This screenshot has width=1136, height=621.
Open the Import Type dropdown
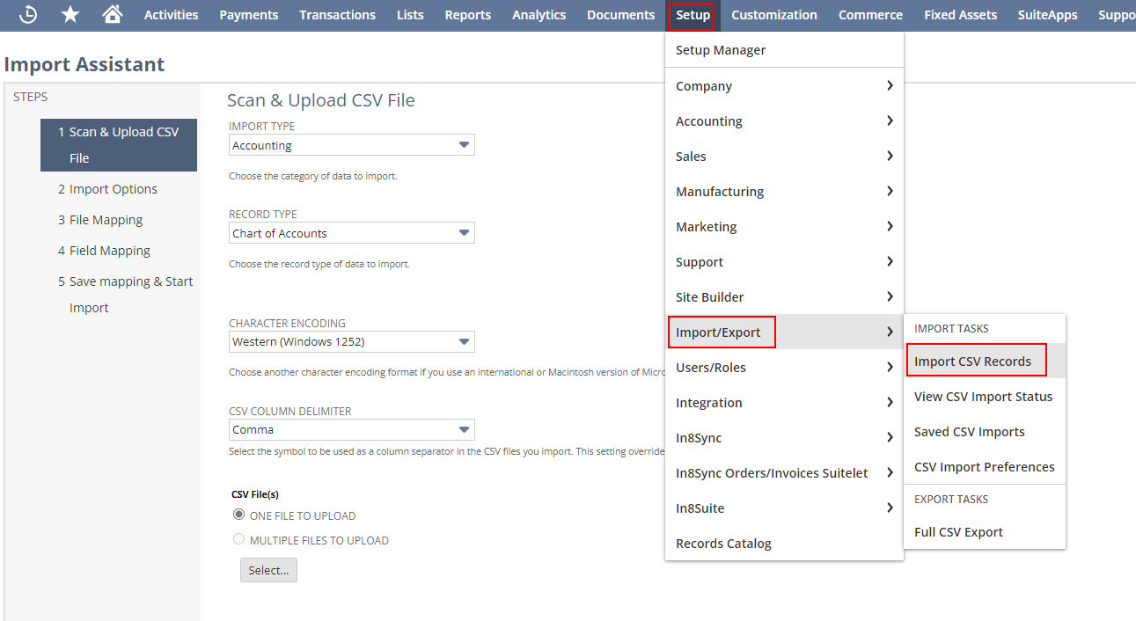tap(352, 145)
